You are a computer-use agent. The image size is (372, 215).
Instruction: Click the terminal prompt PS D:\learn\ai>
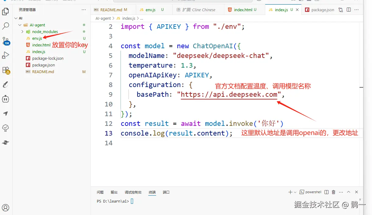coord(113,201)
